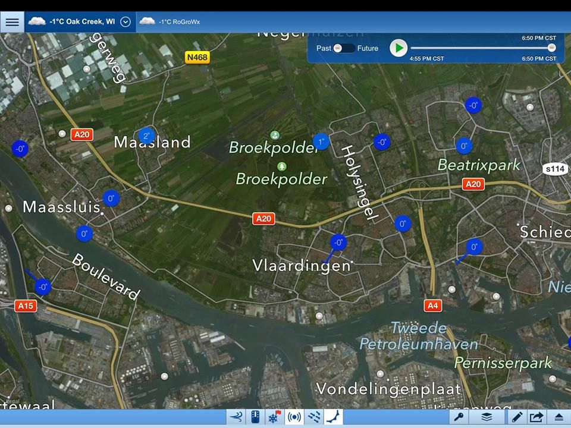Tap the 1° station marker by Broekpolder
The height and width of the screenshot is (428, 571).
[x=321, y=141]
